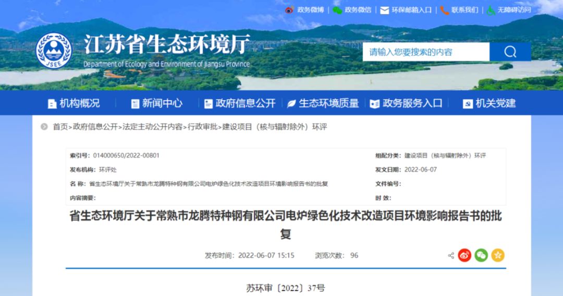Click the news icon beside 新闻中心

(x=135, y=104)
